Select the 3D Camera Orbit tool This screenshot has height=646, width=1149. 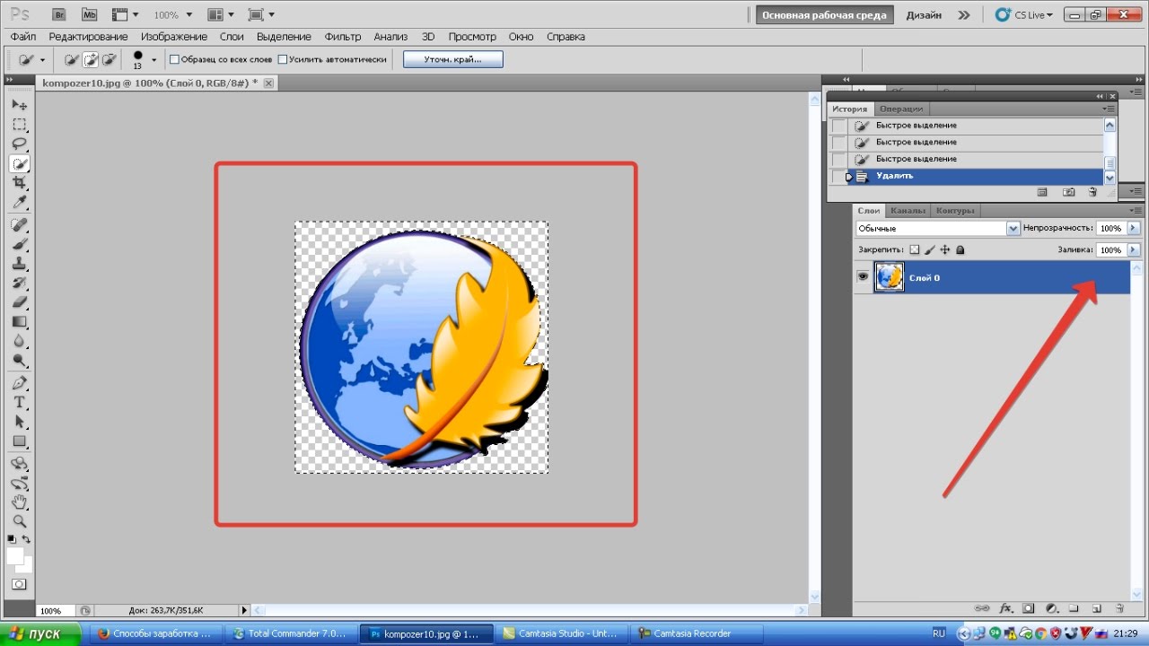[x=19, y=483]
